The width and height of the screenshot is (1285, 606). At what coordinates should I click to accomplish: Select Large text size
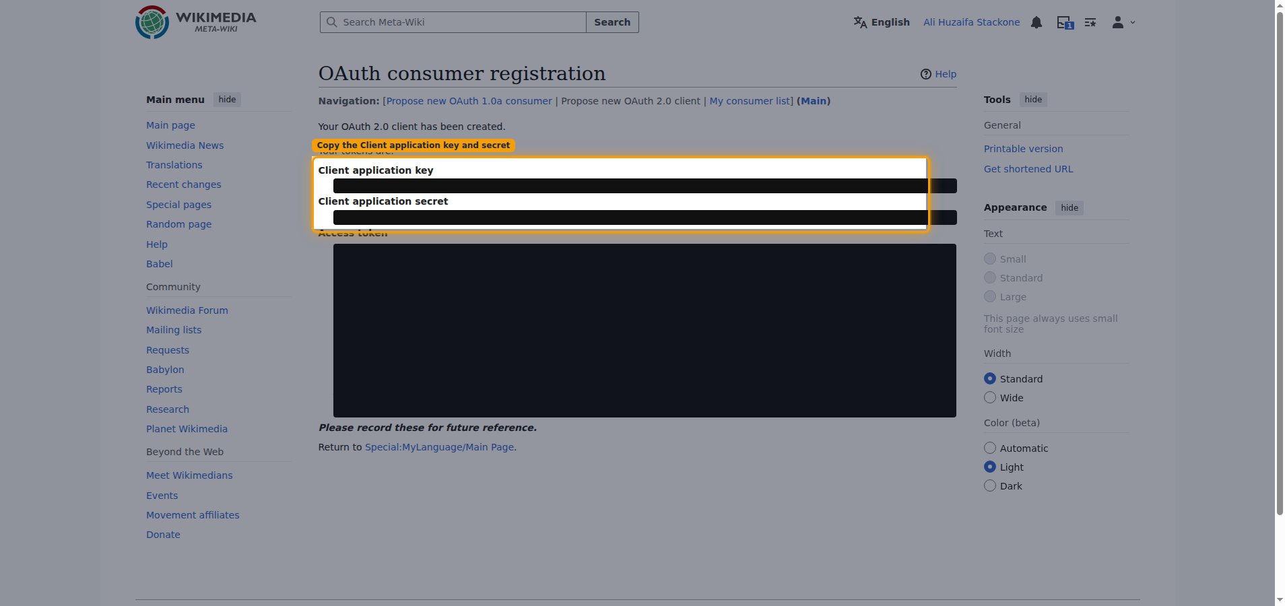pyautogui.click(x=990, y=296)
